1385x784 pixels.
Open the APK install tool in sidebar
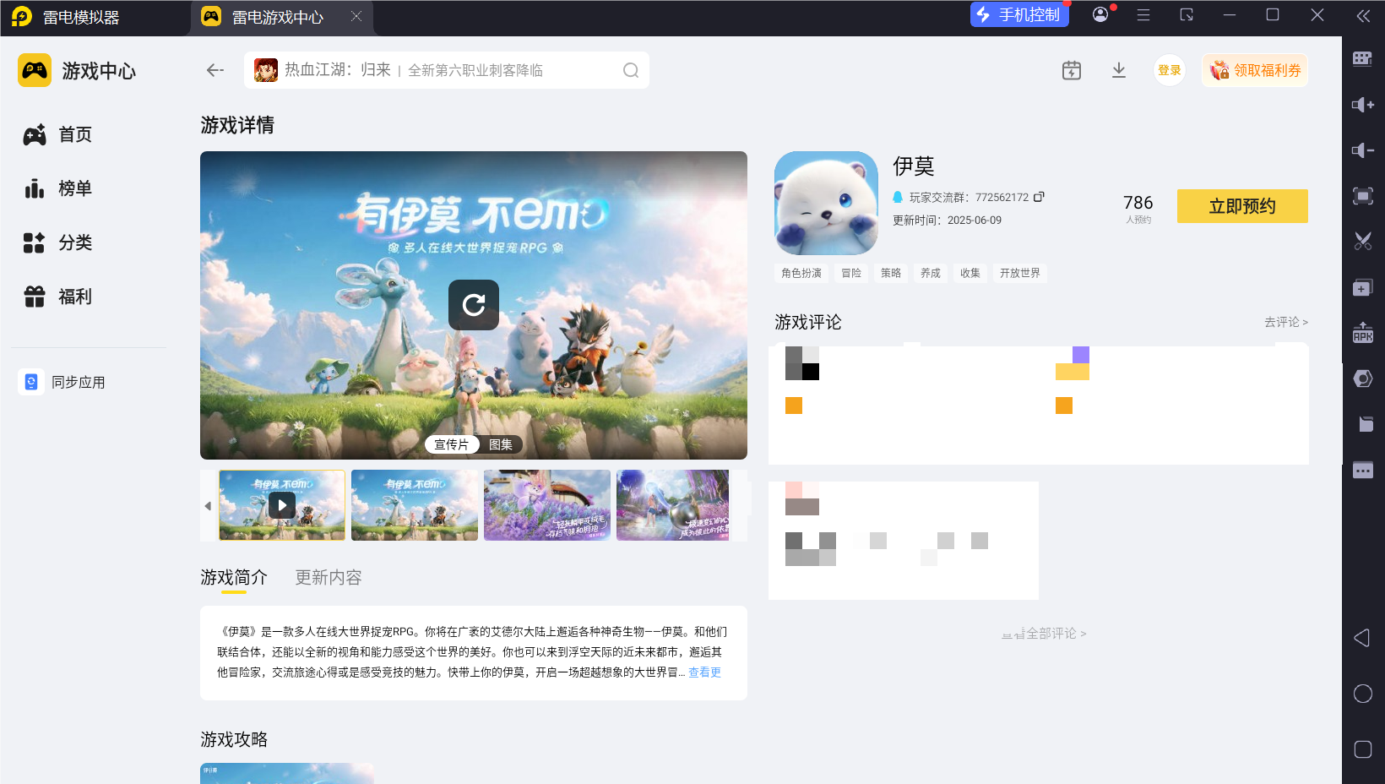click(x=1361, y=333)
